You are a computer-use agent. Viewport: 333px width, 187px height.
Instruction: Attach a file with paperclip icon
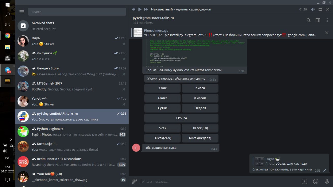tap(134, 181)
